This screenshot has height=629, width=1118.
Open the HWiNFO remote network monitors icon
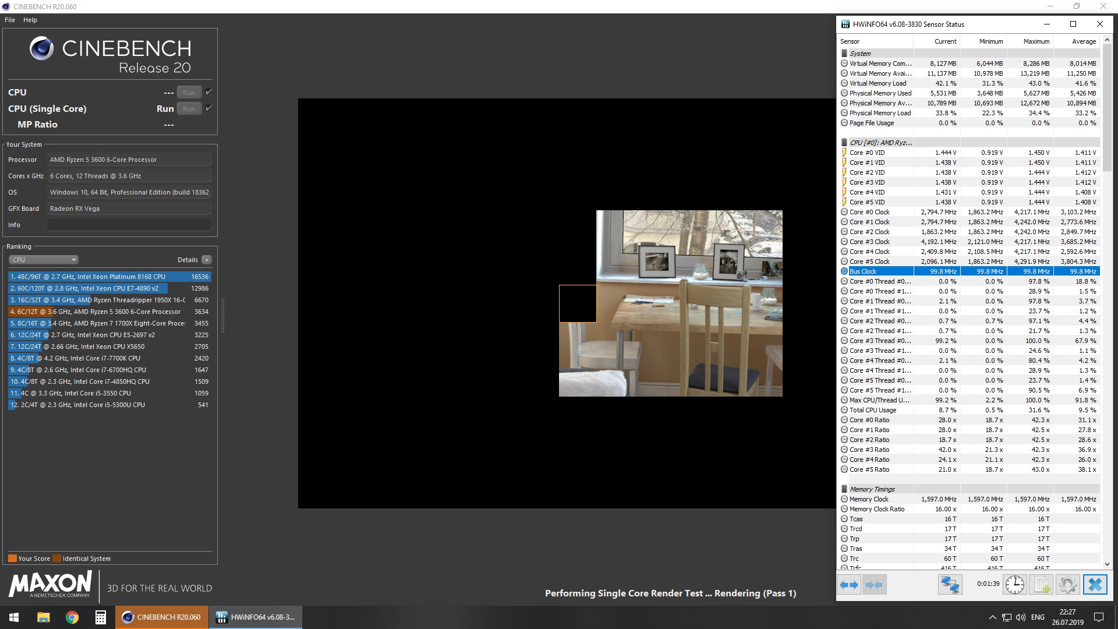950,585
